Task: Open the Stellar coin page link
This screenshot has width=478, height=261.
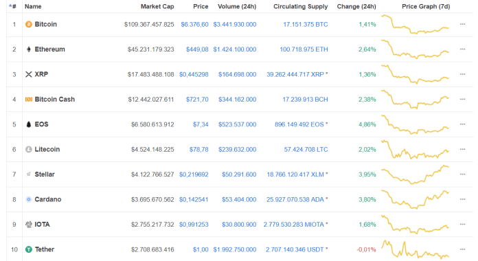Action: tap(45, 174)
